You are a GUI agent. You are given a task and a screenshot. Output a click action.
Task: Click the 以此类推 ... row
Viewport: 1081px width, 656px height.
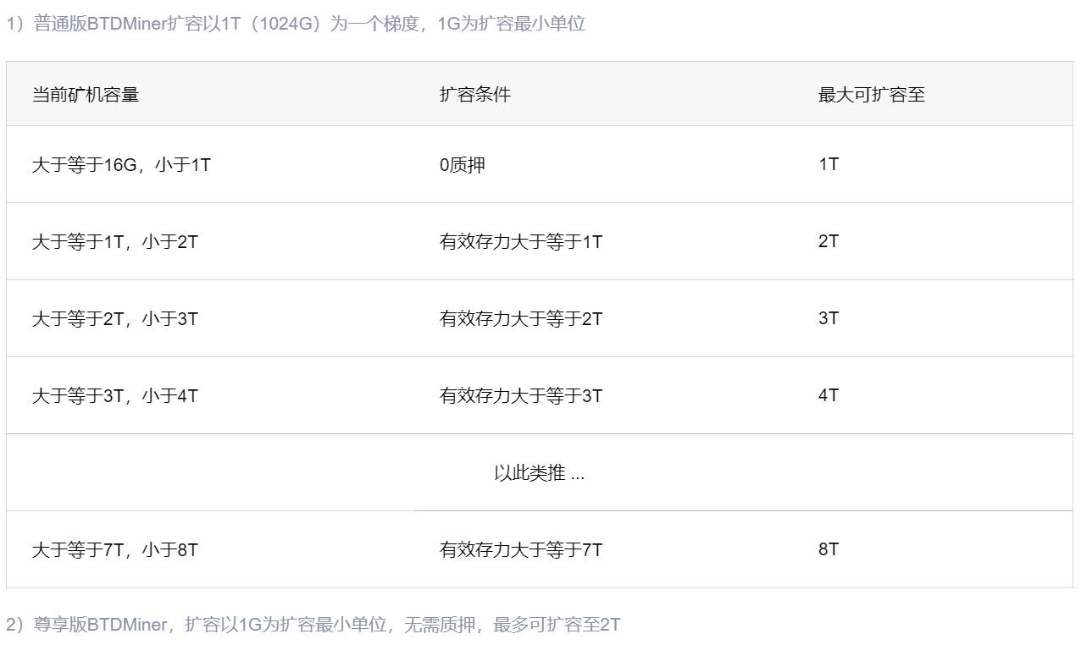[540, 473]
